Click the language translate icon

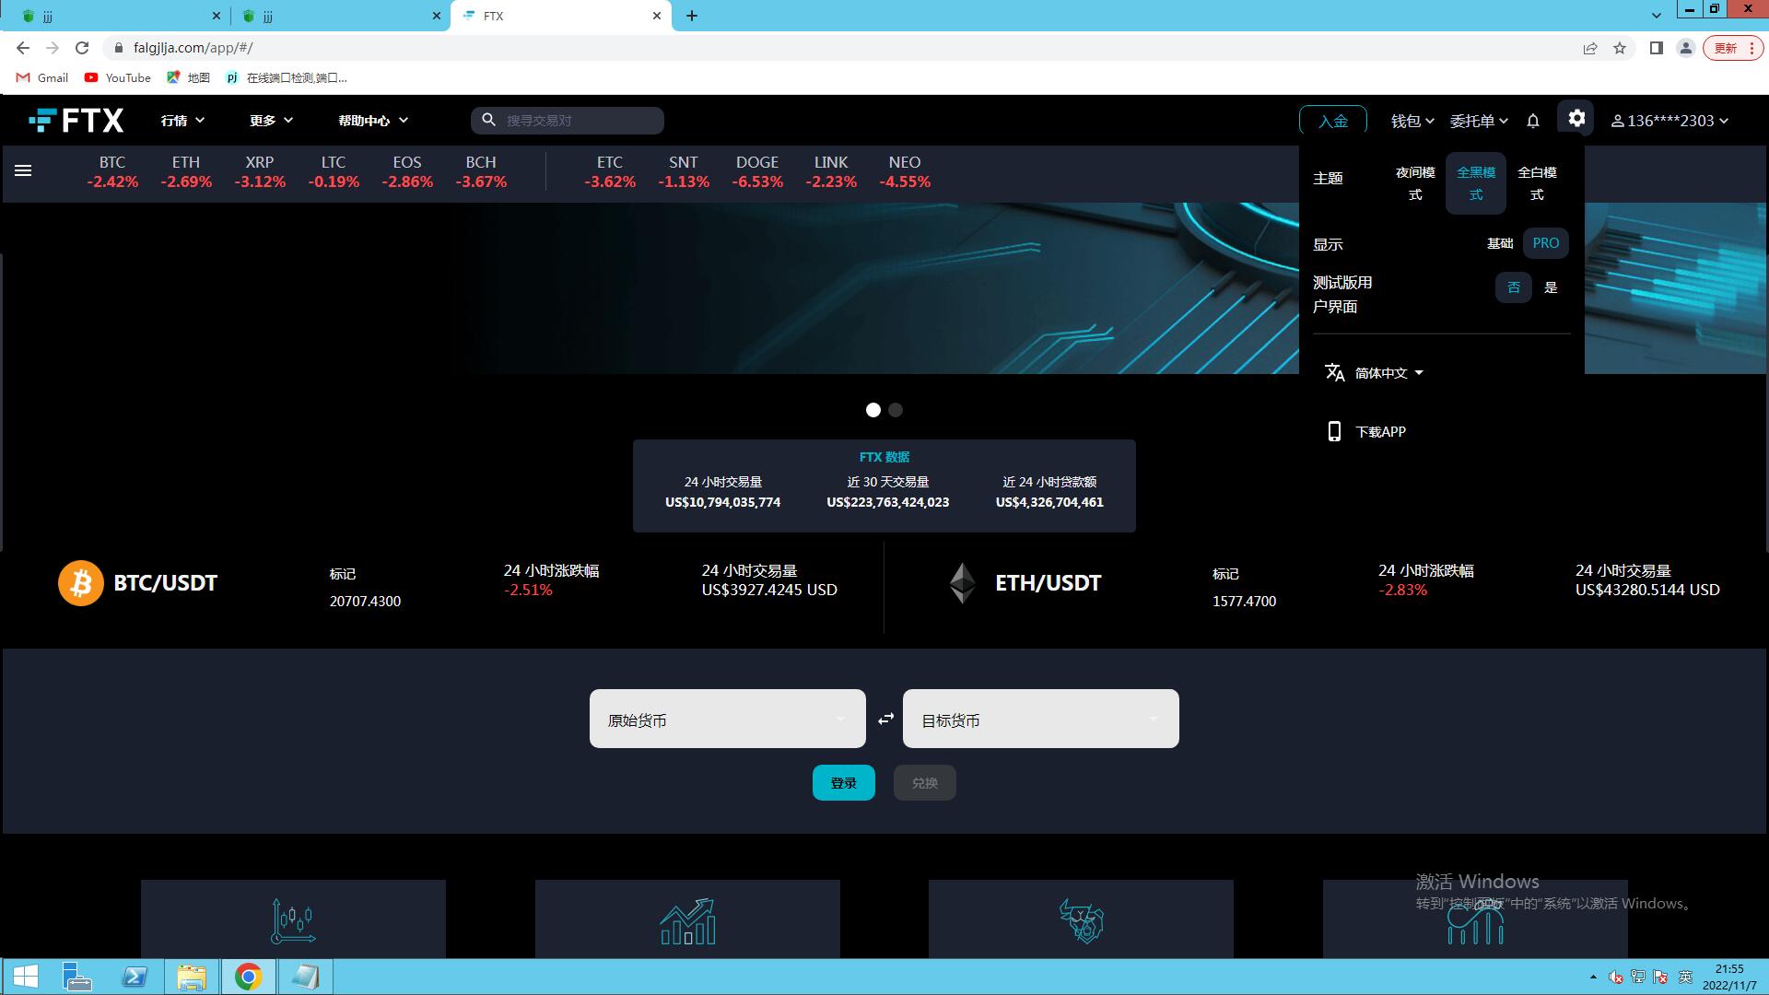coord(1335,372)
